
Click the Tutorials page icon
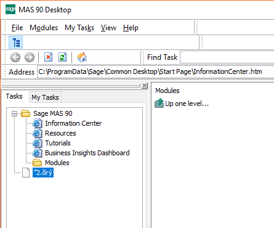click(38, 143)
